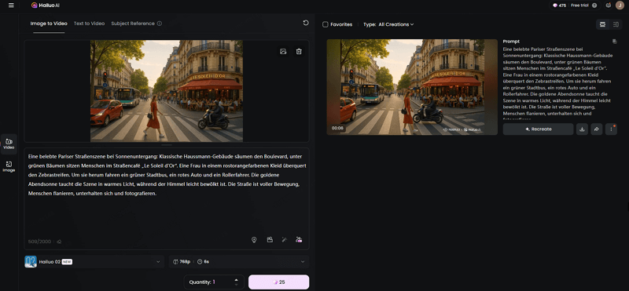This screenshot has height=291, width=629.
Task: Click the location pin icon under the prompt
Action: (x=254, y=240)
